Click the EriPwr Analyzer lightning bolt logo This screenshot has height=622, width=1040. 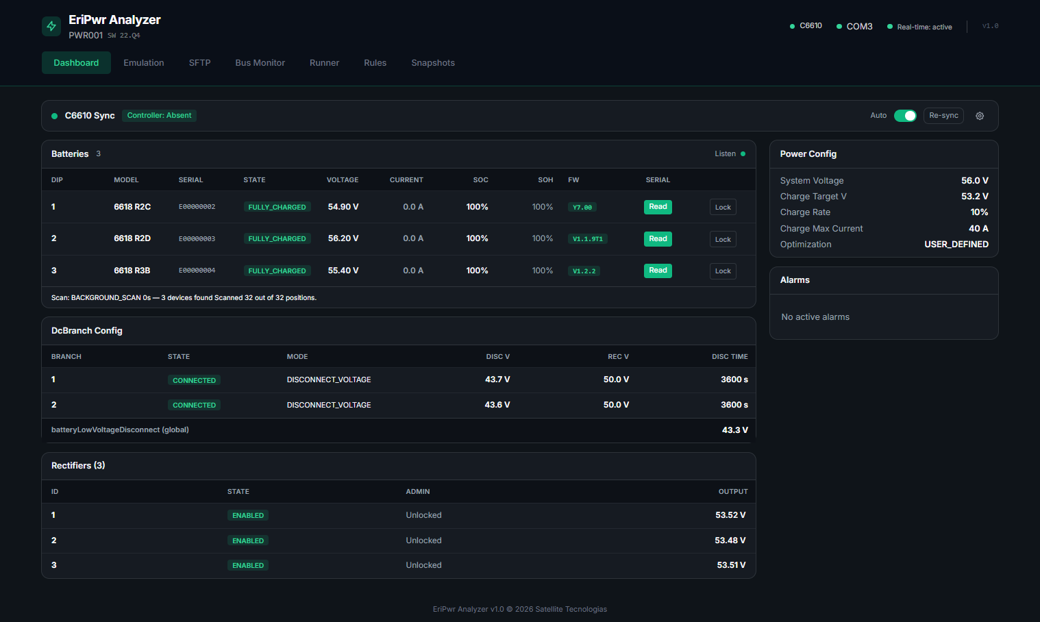coord(51,25)
